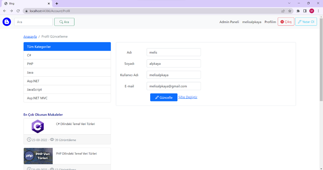Open PHP Dilindeki Temel Veri Türleri article
This screenshot has height=170, width=323.
[76, 154]
